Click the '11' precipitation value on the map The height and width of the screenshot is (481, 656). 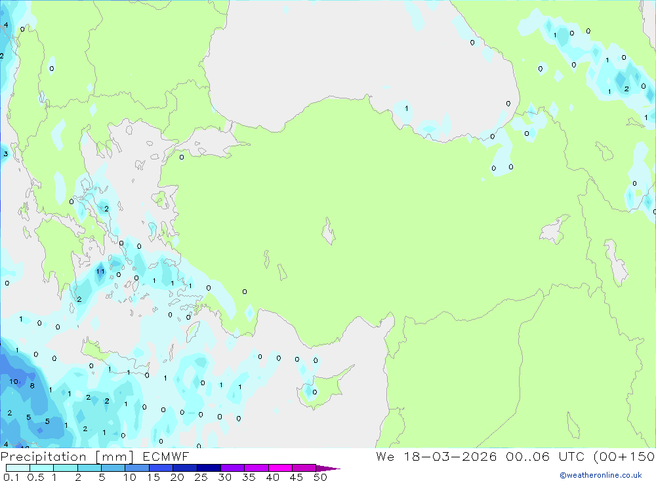[x=100, y=271]
